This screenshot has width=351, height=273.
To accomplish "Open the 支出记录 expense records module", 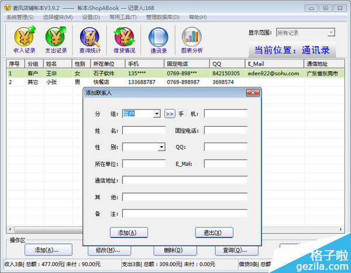I will 55,41.
